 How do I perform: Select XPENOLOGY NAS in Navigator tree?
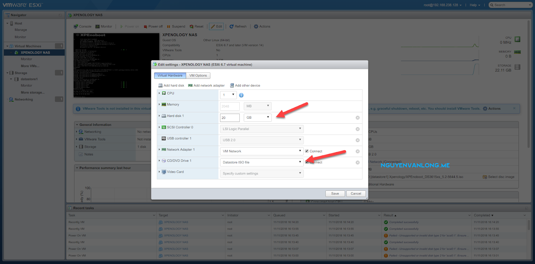tap(35, 52)
